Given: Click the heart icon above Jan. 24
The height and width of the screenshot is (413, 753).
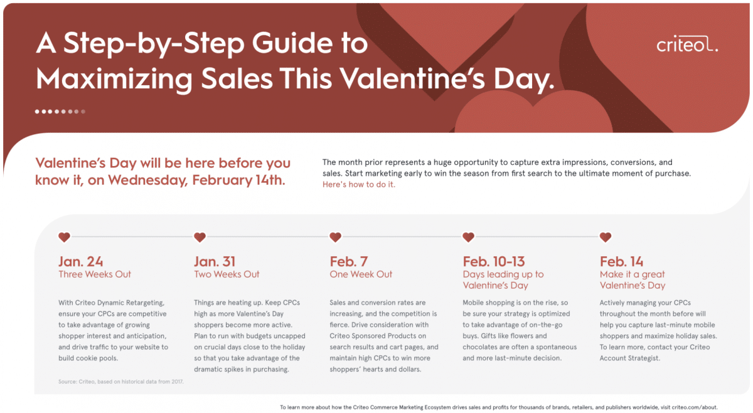Looking at the screenshot, I should click(x=64, y=237).
